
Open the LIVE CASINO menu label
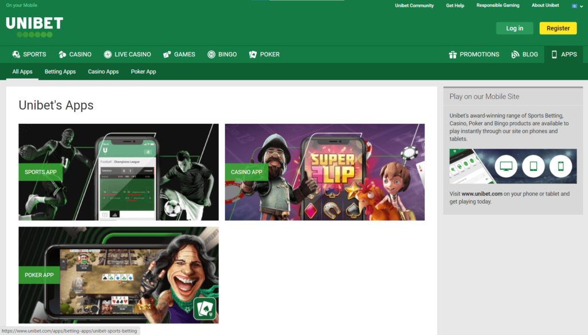(x=133, y=54)
